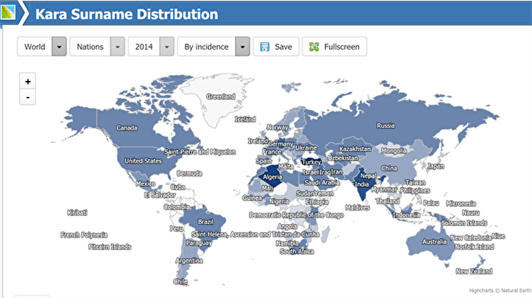
Task: Select the Peru label
Action: [177, 229]
